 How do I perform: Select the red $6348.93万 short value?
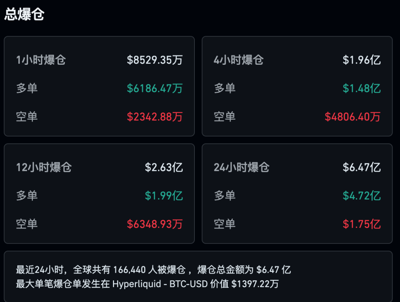(155, 224)
